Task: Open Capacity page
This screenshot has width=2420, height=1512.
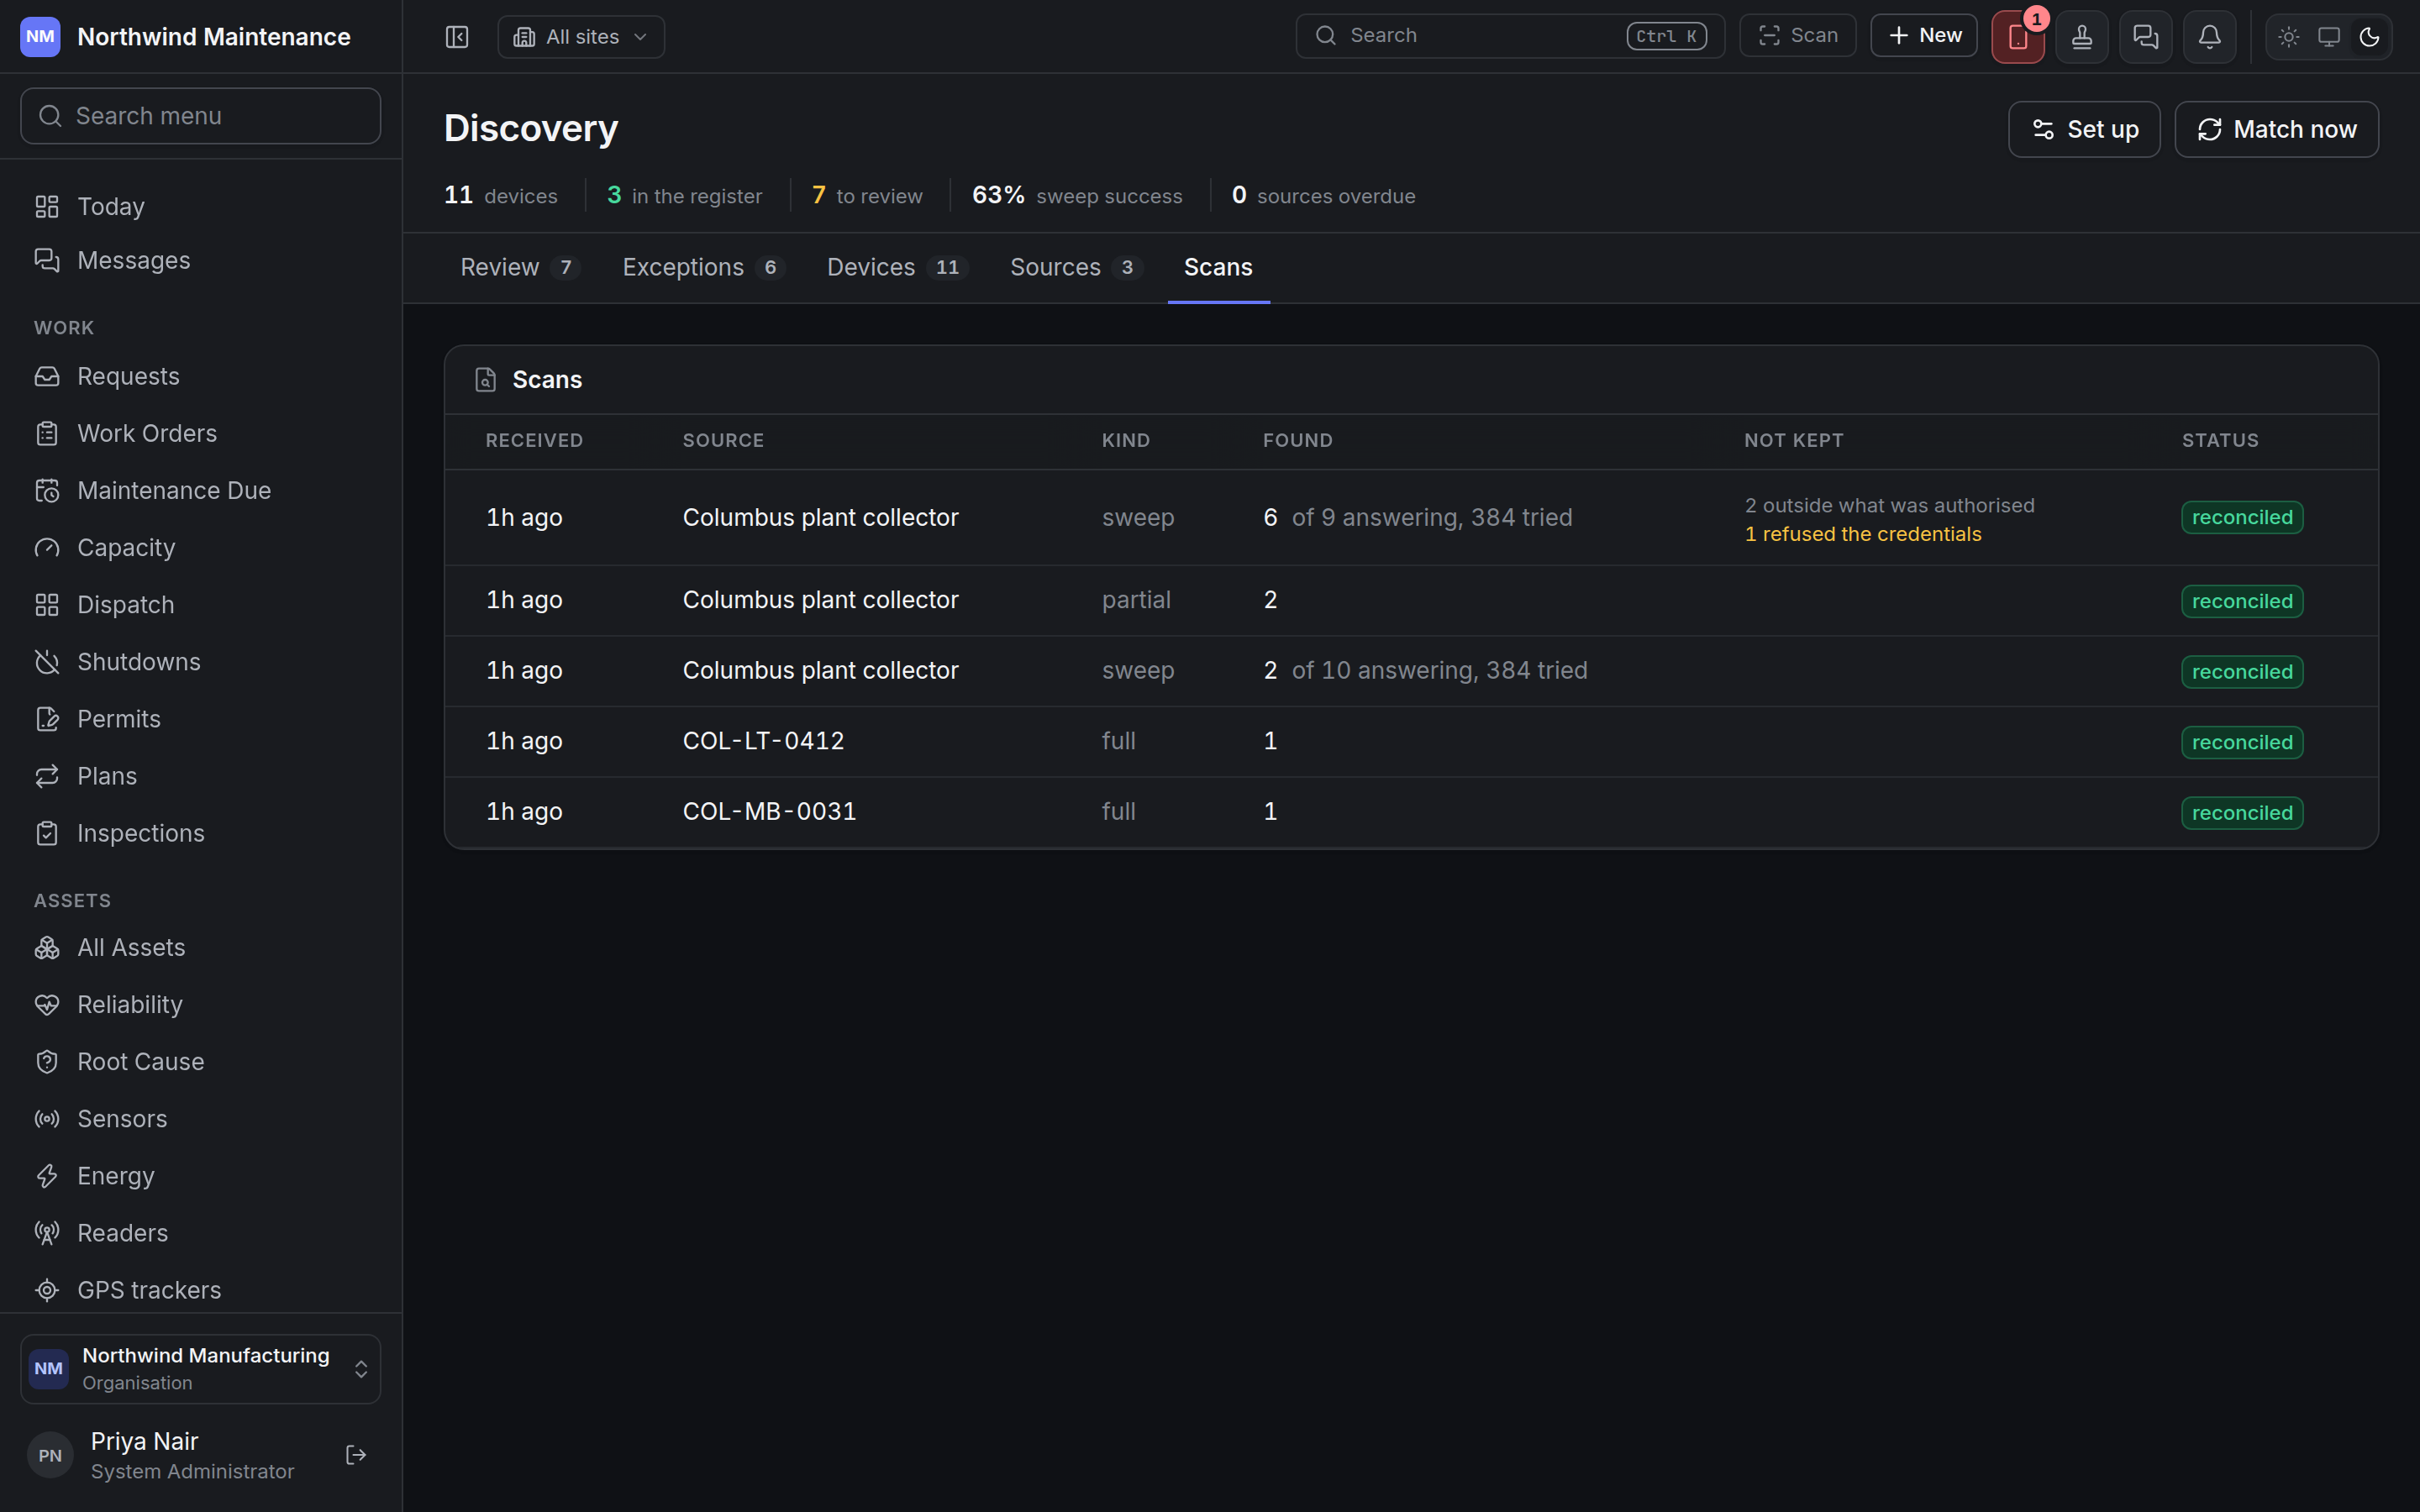Action: tap(201, 547)
